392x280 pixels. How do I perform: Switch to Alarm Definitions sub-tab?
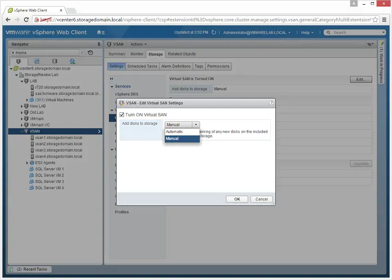(x=176, y=66)
